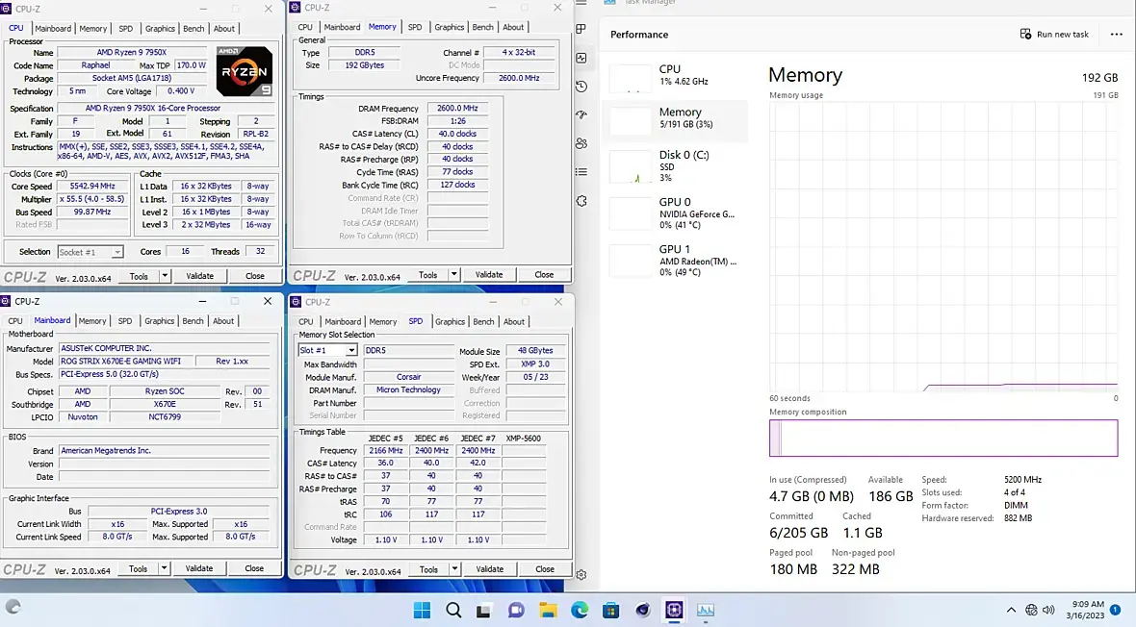Open Startup apps icon in Task Manager sidebar
1136x627 pixels.
click(581, 114)
